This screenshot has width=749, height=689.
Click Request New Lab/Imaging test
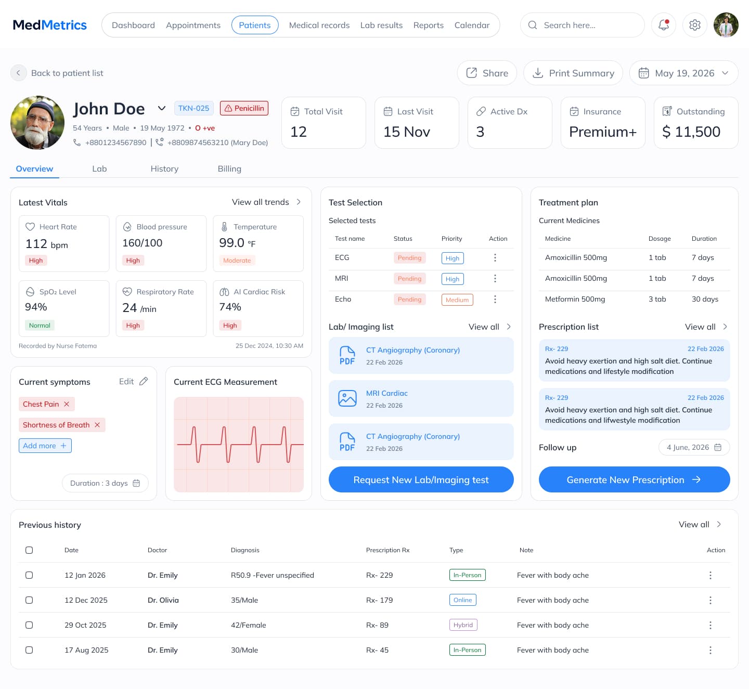point(421,479)
